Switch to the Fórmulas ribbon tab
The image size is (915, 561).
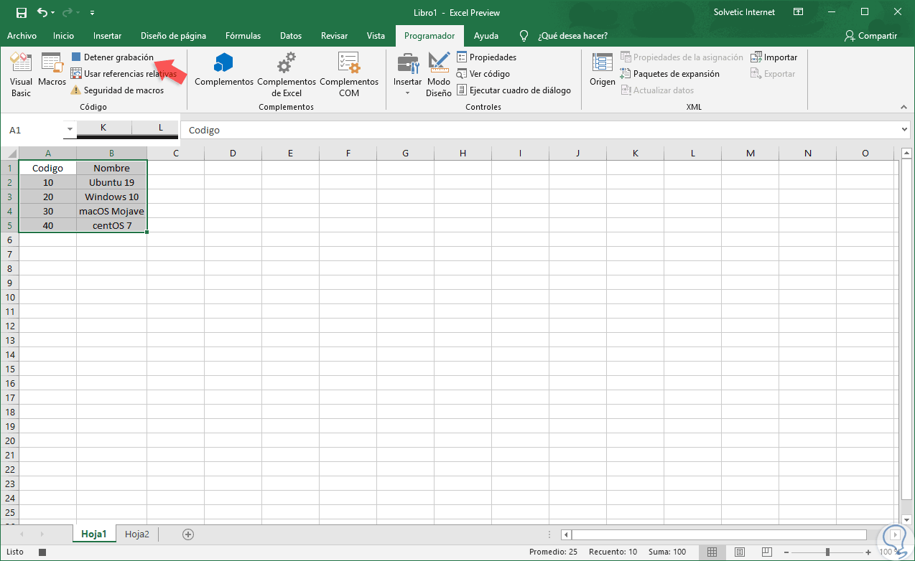[x=243, y=34]
